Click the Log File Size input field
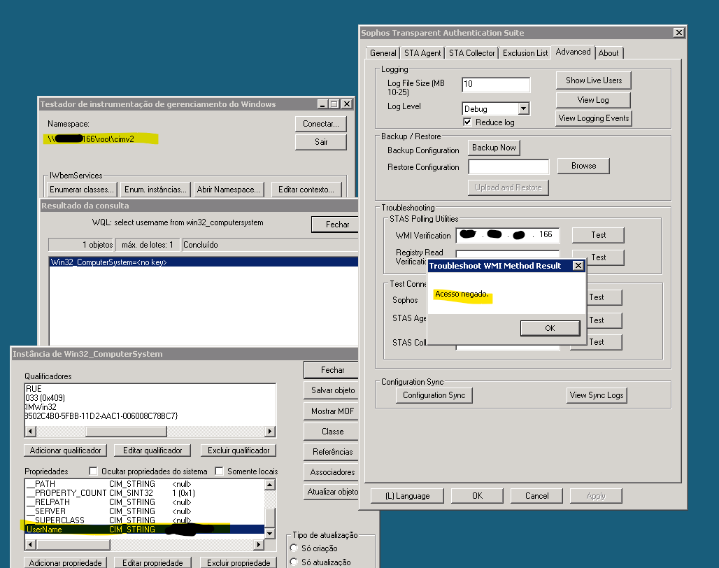Screen dimensions: 719x568 496,84
